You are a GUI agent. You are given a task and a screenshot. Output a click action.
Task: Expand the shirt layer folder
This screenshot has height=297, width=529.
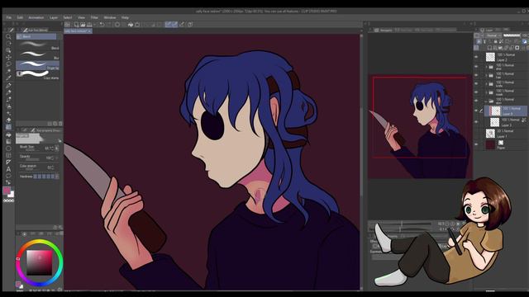pos(486,67)
